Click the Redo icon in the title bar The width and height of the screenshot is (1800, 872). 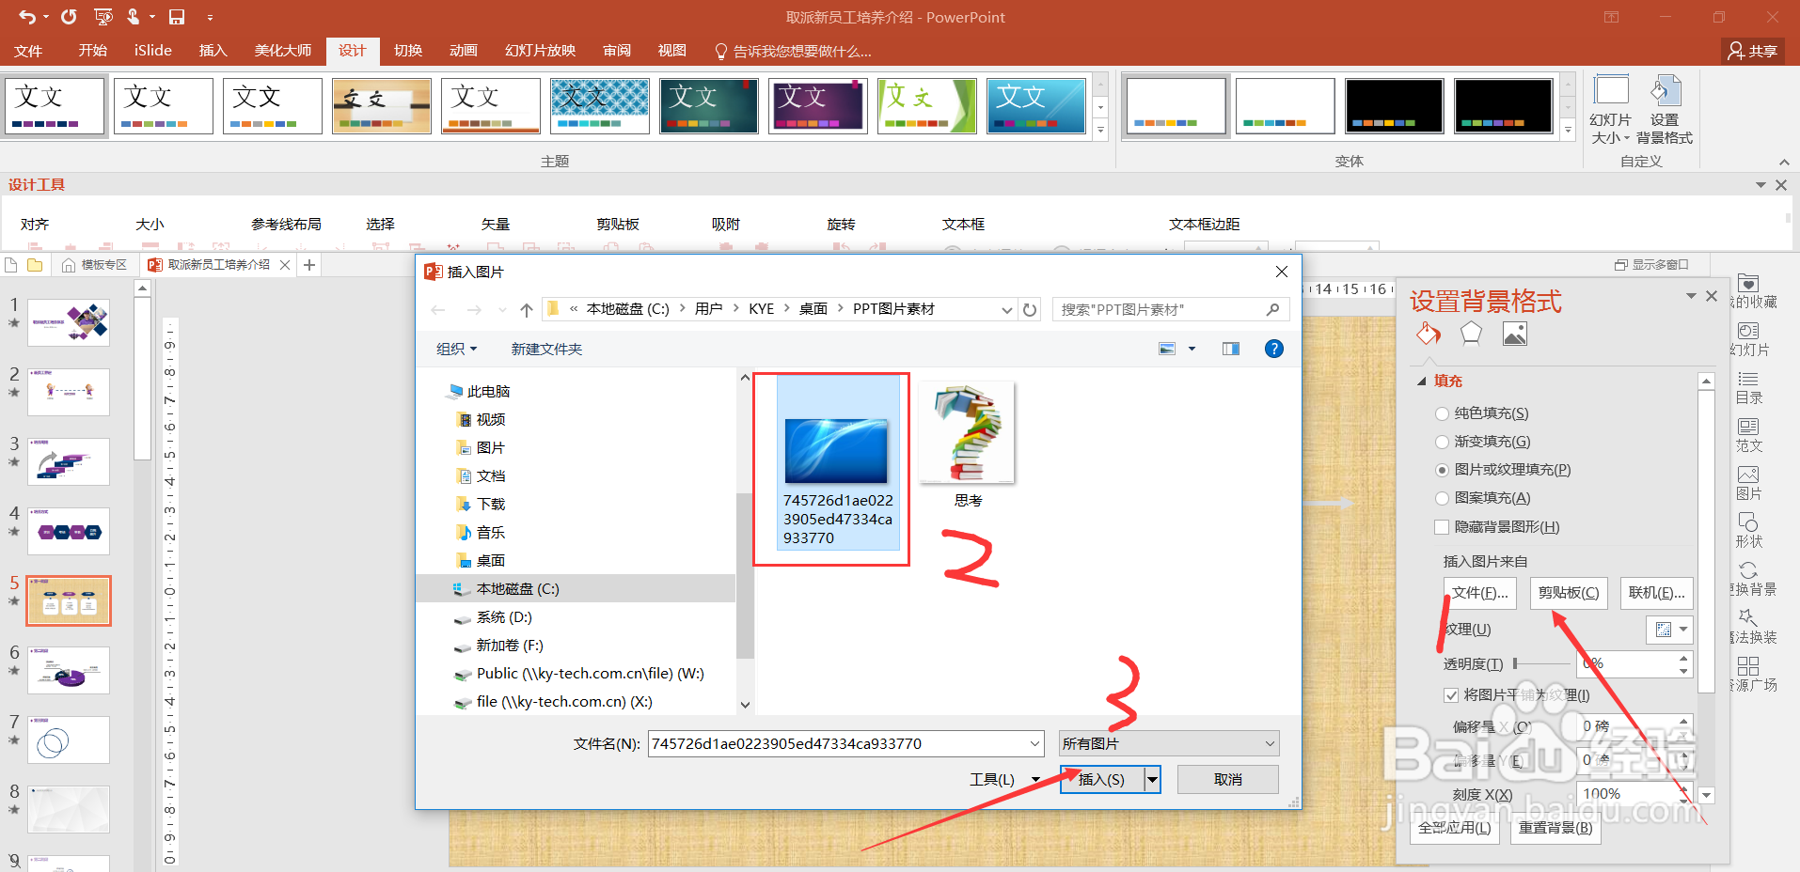tap(69, 17)
